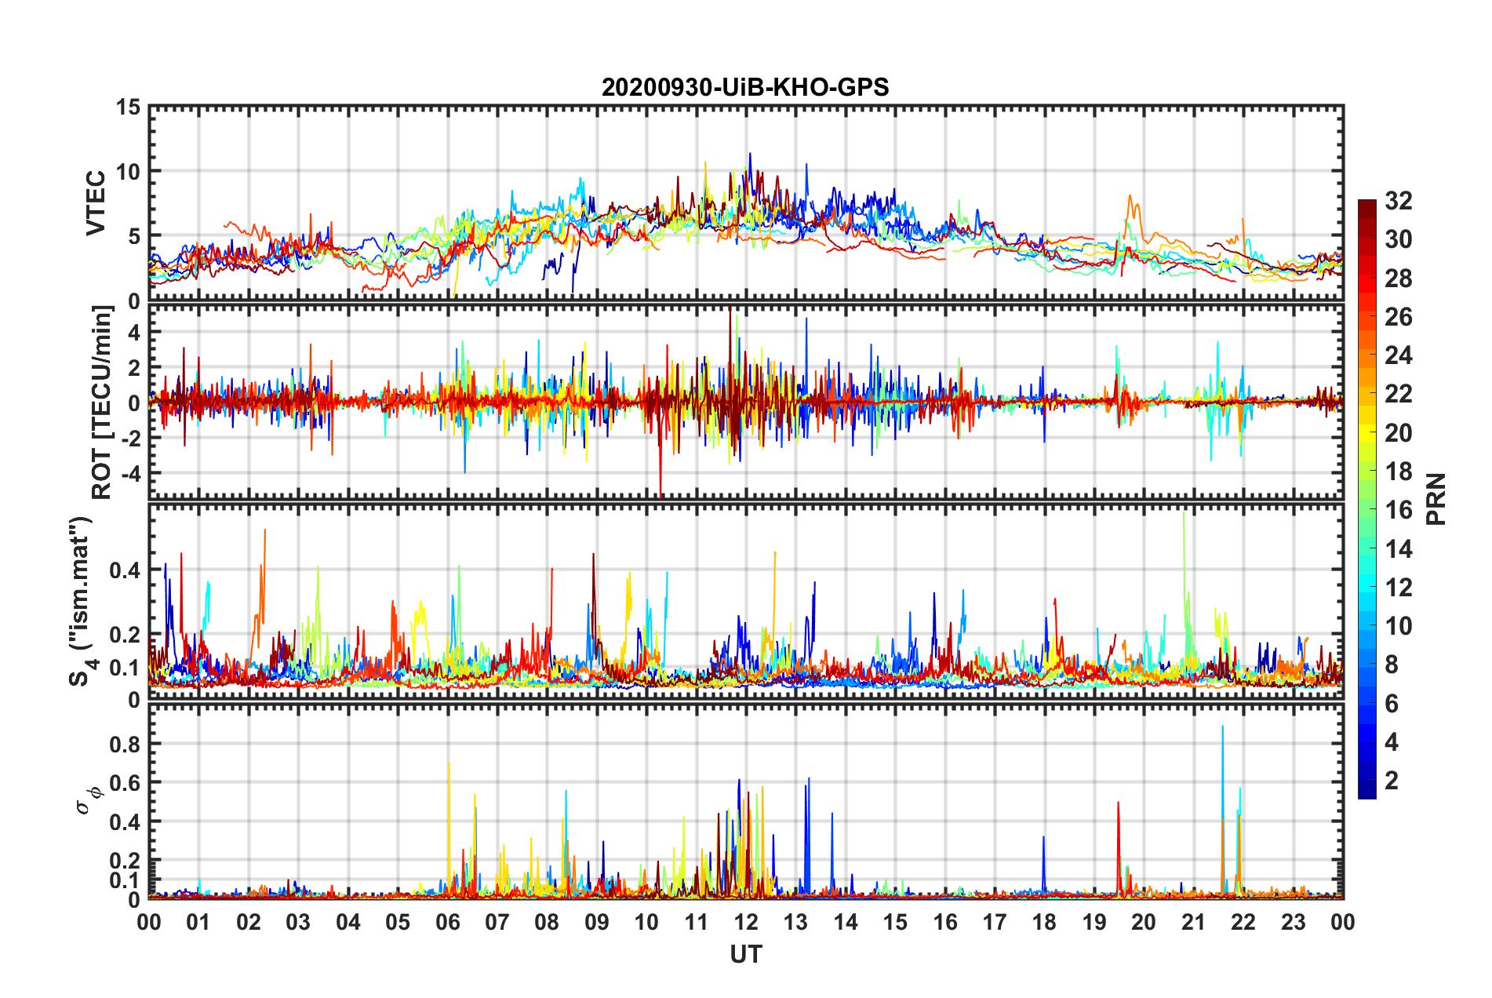Click the plot title 20200930-UiB-KHO-GPS
The height and width of the screenshot is (998, 1492).
pos(745,87)
